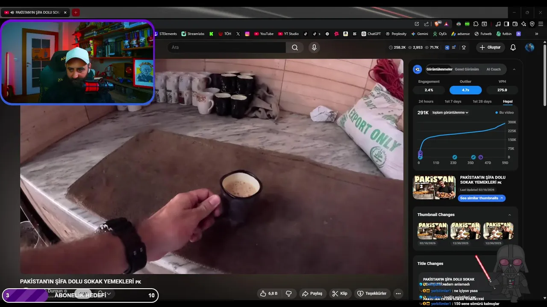Open the media control music note icon
The height and width of the screenshot is (307, 547).
click(498, 24)
